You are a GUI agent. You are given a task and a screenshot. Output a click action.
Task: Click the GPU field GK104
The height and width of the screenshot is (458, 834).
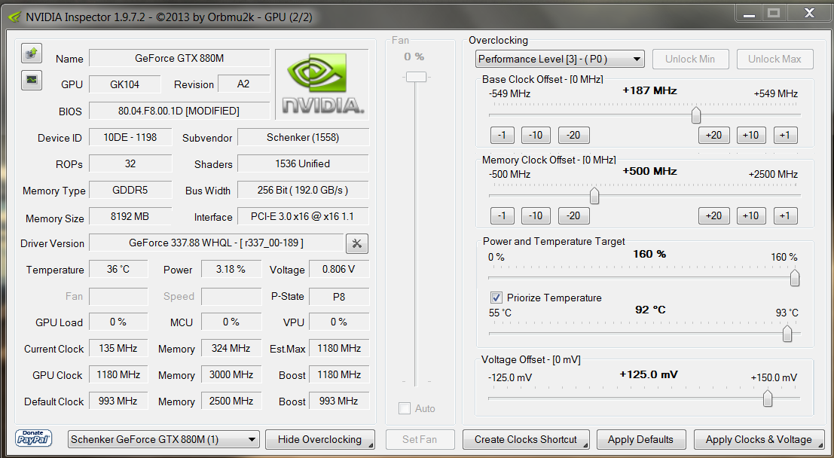tap(125, 84)
